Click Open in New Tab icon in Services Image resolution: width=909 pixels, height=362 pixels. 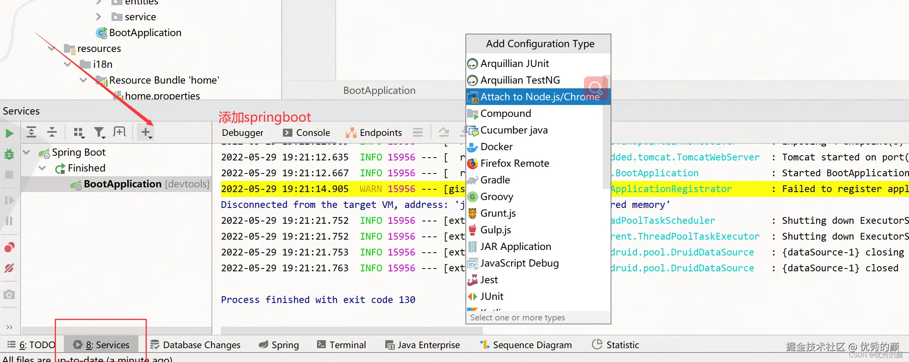[x=119, y=132]
